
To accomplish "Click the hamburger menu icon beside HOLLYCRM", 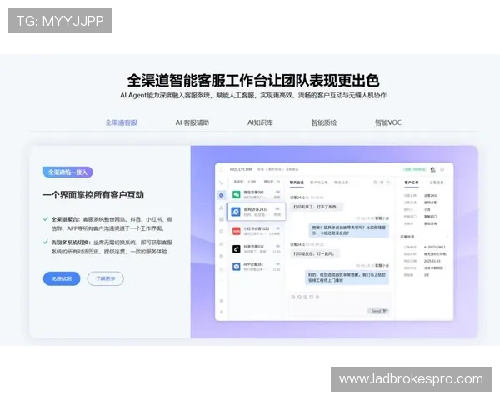I will click(222, 169).
